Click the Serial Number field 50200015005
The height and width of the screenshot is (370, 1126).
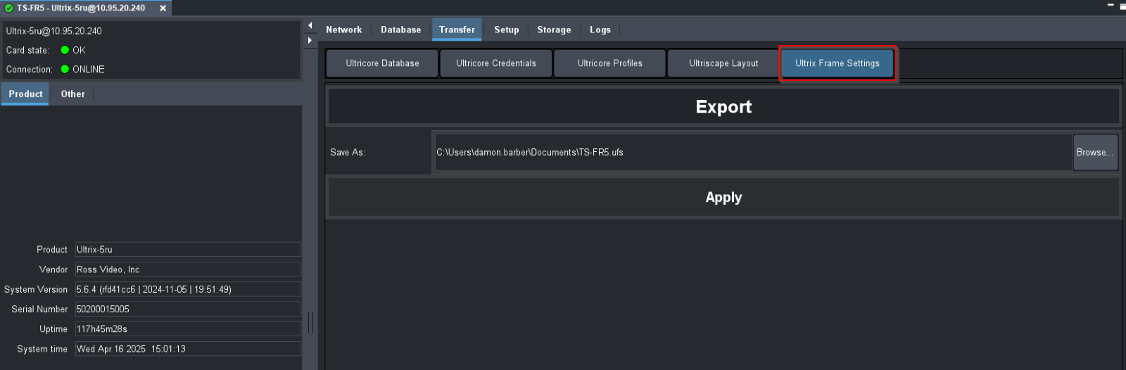[188, 309]
